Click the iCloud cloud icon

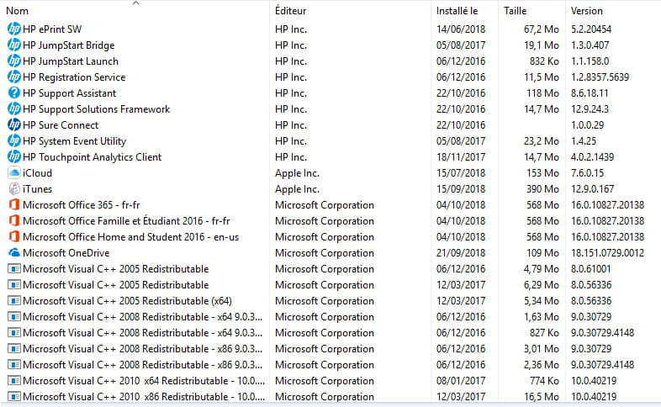point(14,172)
